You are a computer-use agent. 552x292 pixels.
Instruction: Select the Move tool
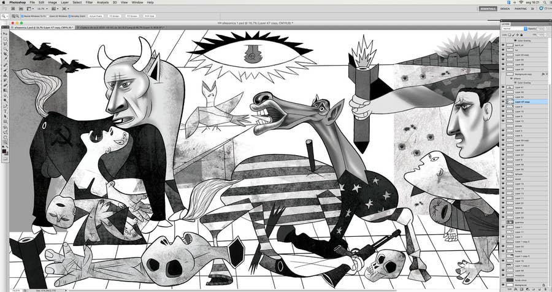6,34
